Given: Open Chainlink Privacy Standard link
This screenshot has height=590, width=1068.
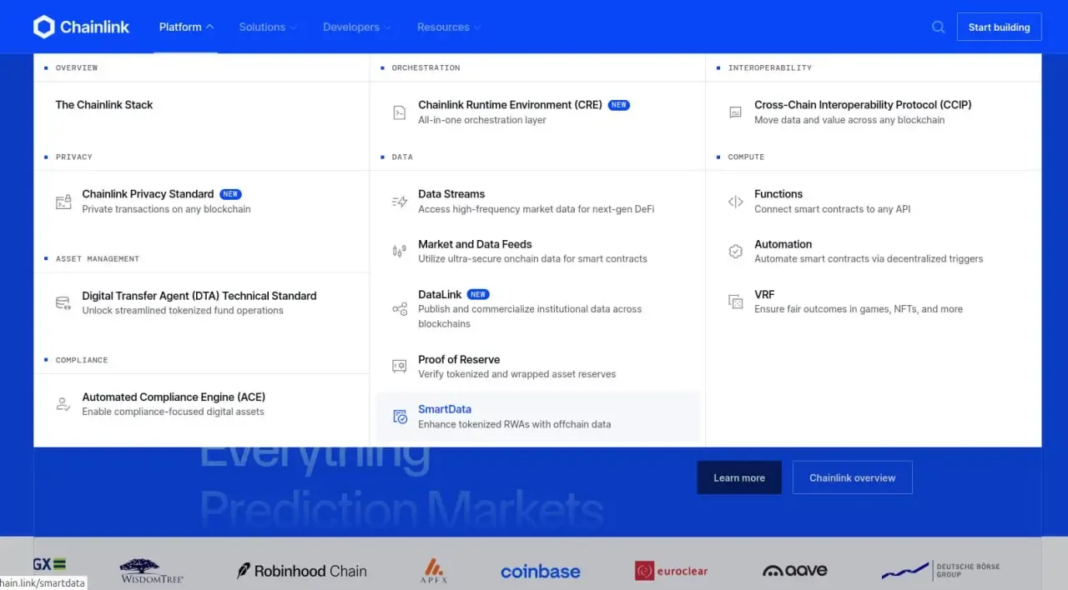Looking at the screenshot, I should coord(148,194).
